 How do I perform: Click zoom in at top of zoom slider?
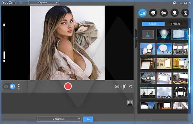pyautogui.click(x=4, y=25)
